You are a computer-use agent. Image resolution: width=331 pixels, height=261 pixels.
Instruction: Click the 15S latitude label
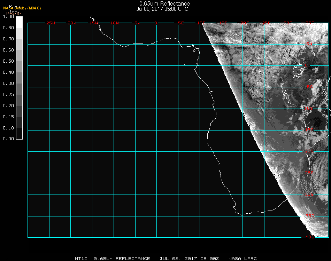[x=309, y=130]
